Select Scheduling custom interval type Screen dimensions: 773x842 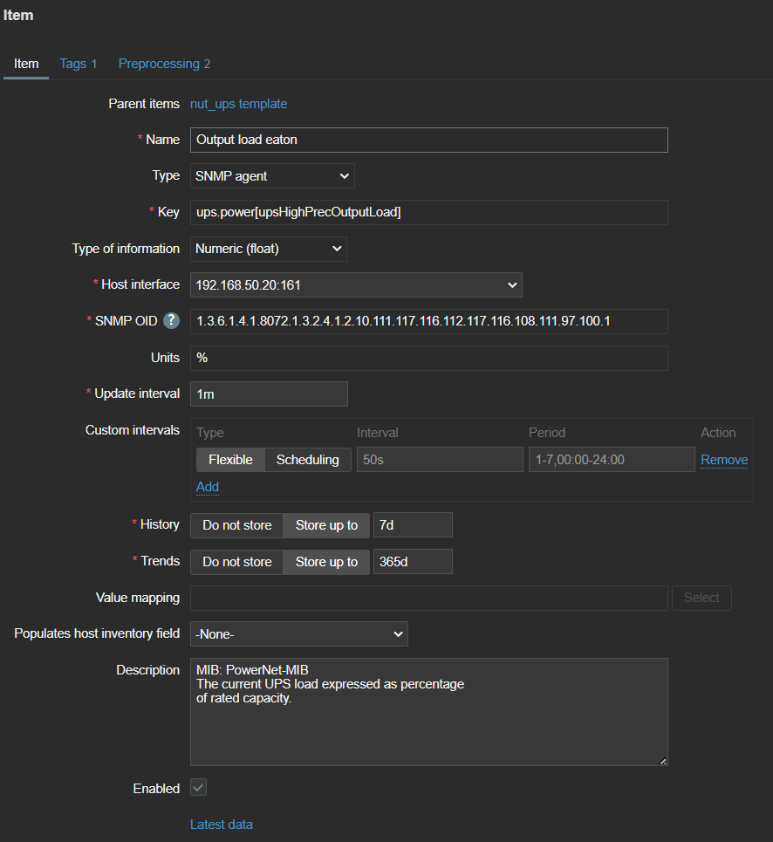[x=307, y=460]
